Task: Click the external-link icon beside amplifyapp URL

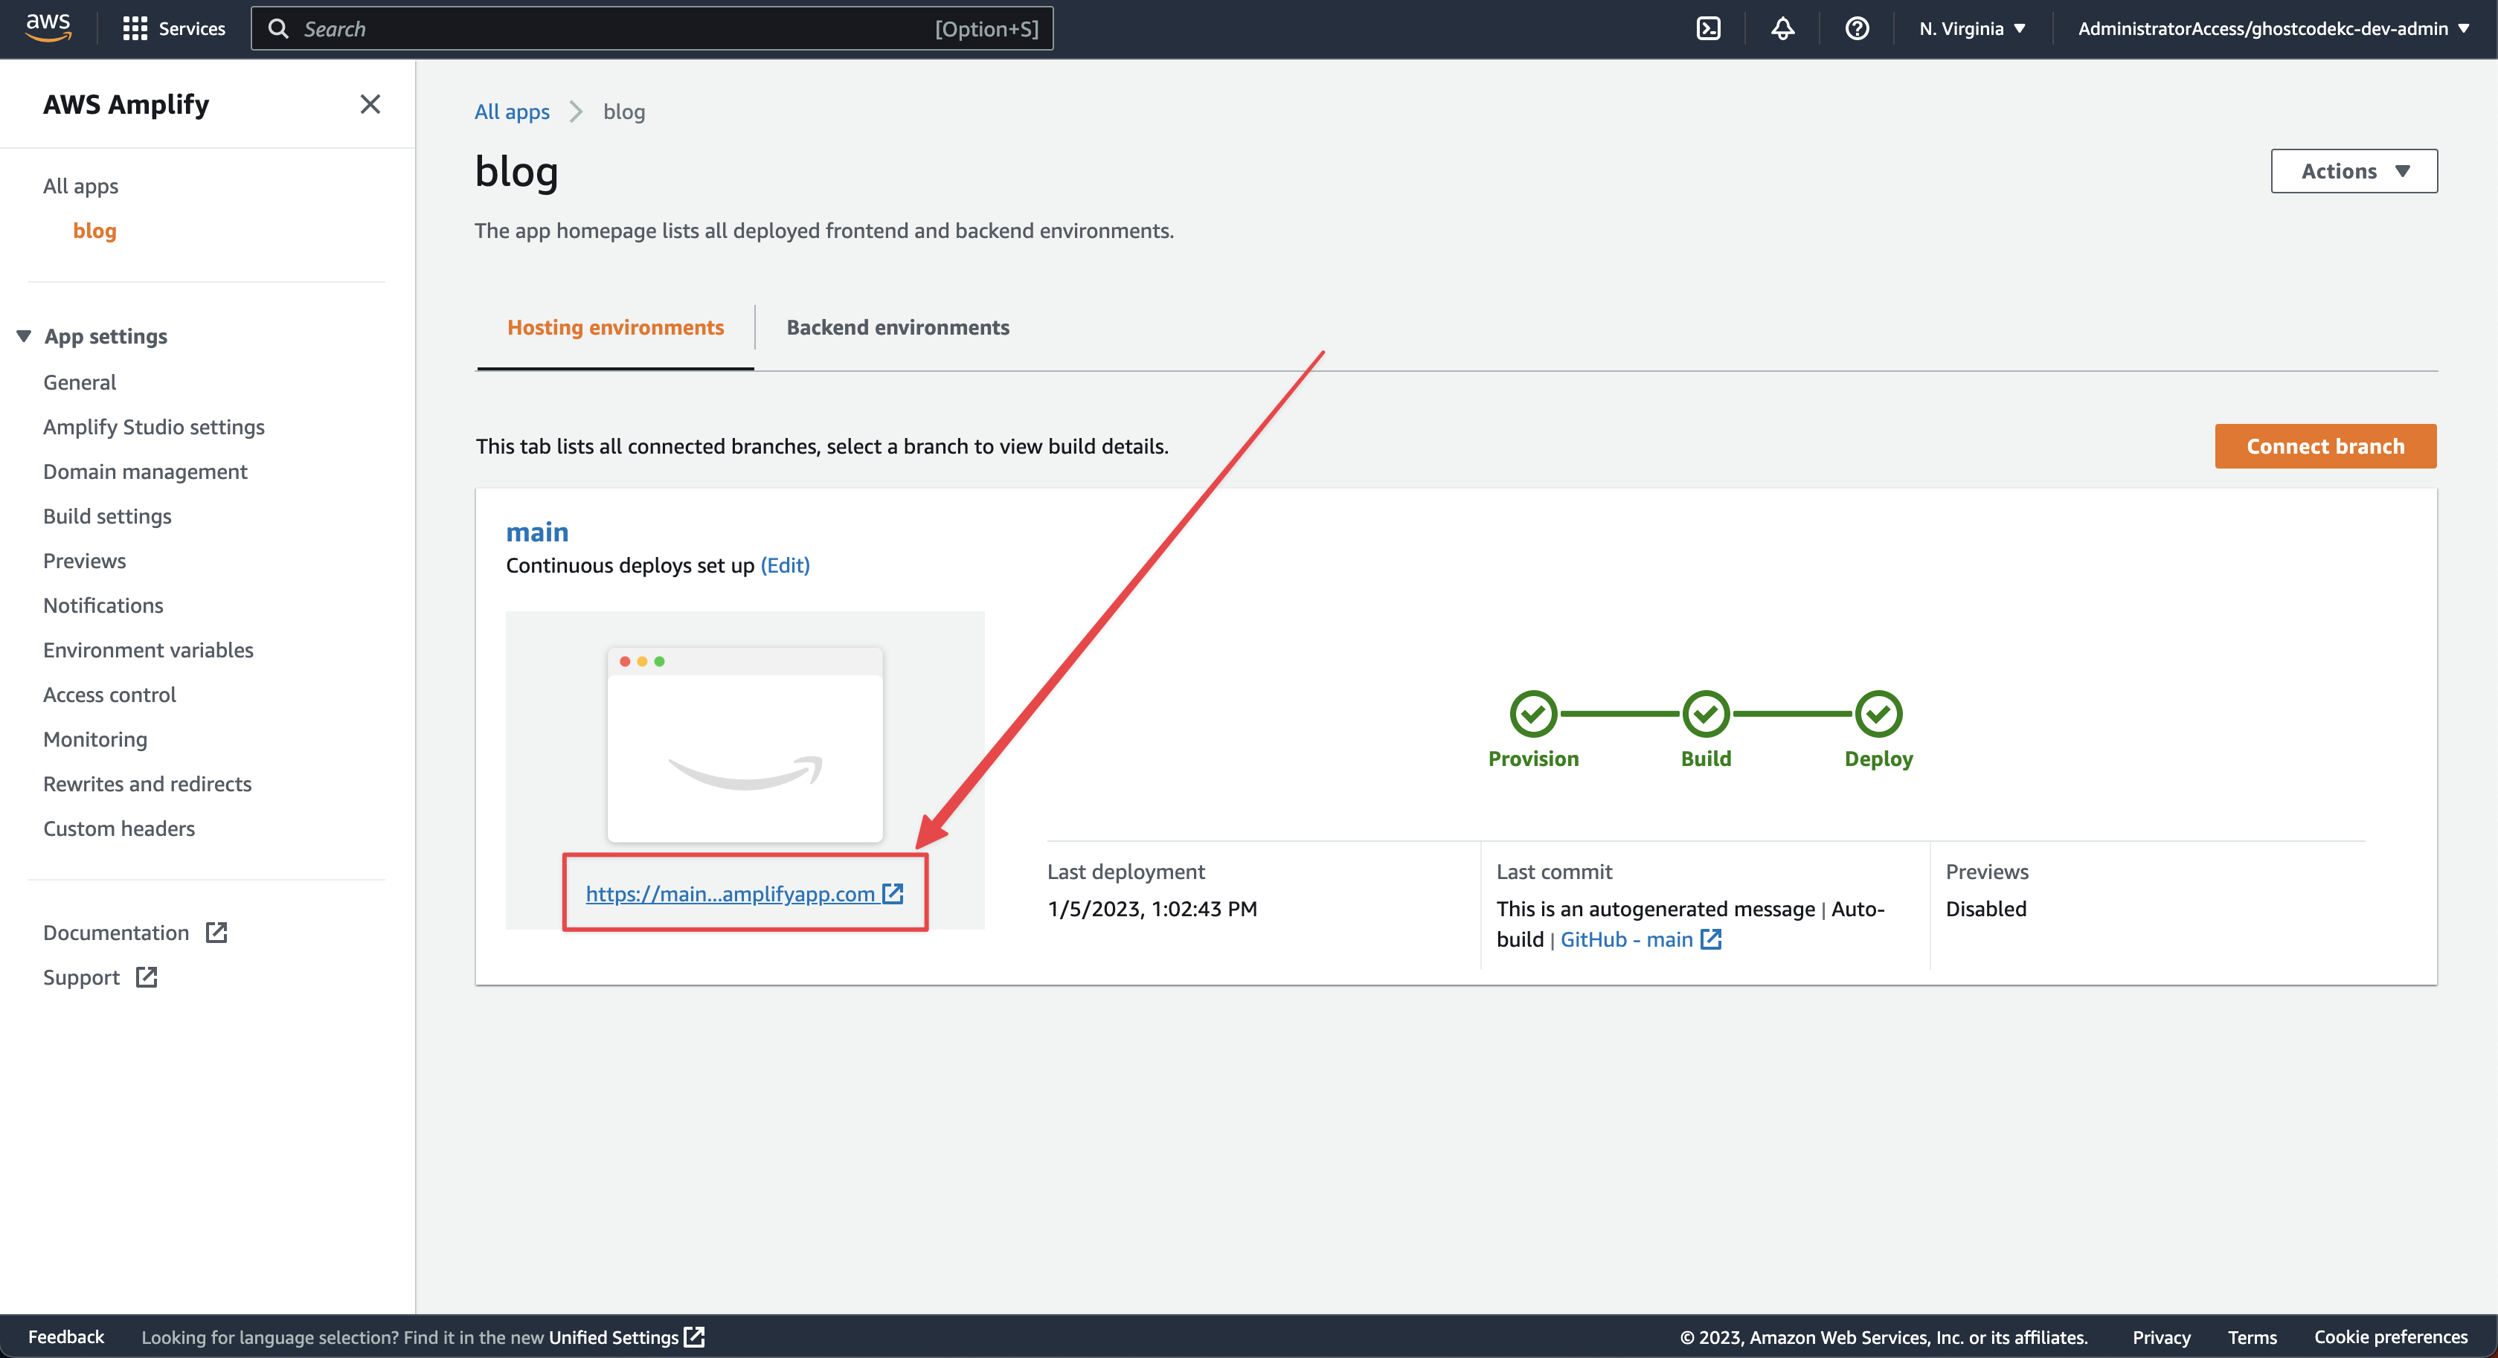Action: 893,892
